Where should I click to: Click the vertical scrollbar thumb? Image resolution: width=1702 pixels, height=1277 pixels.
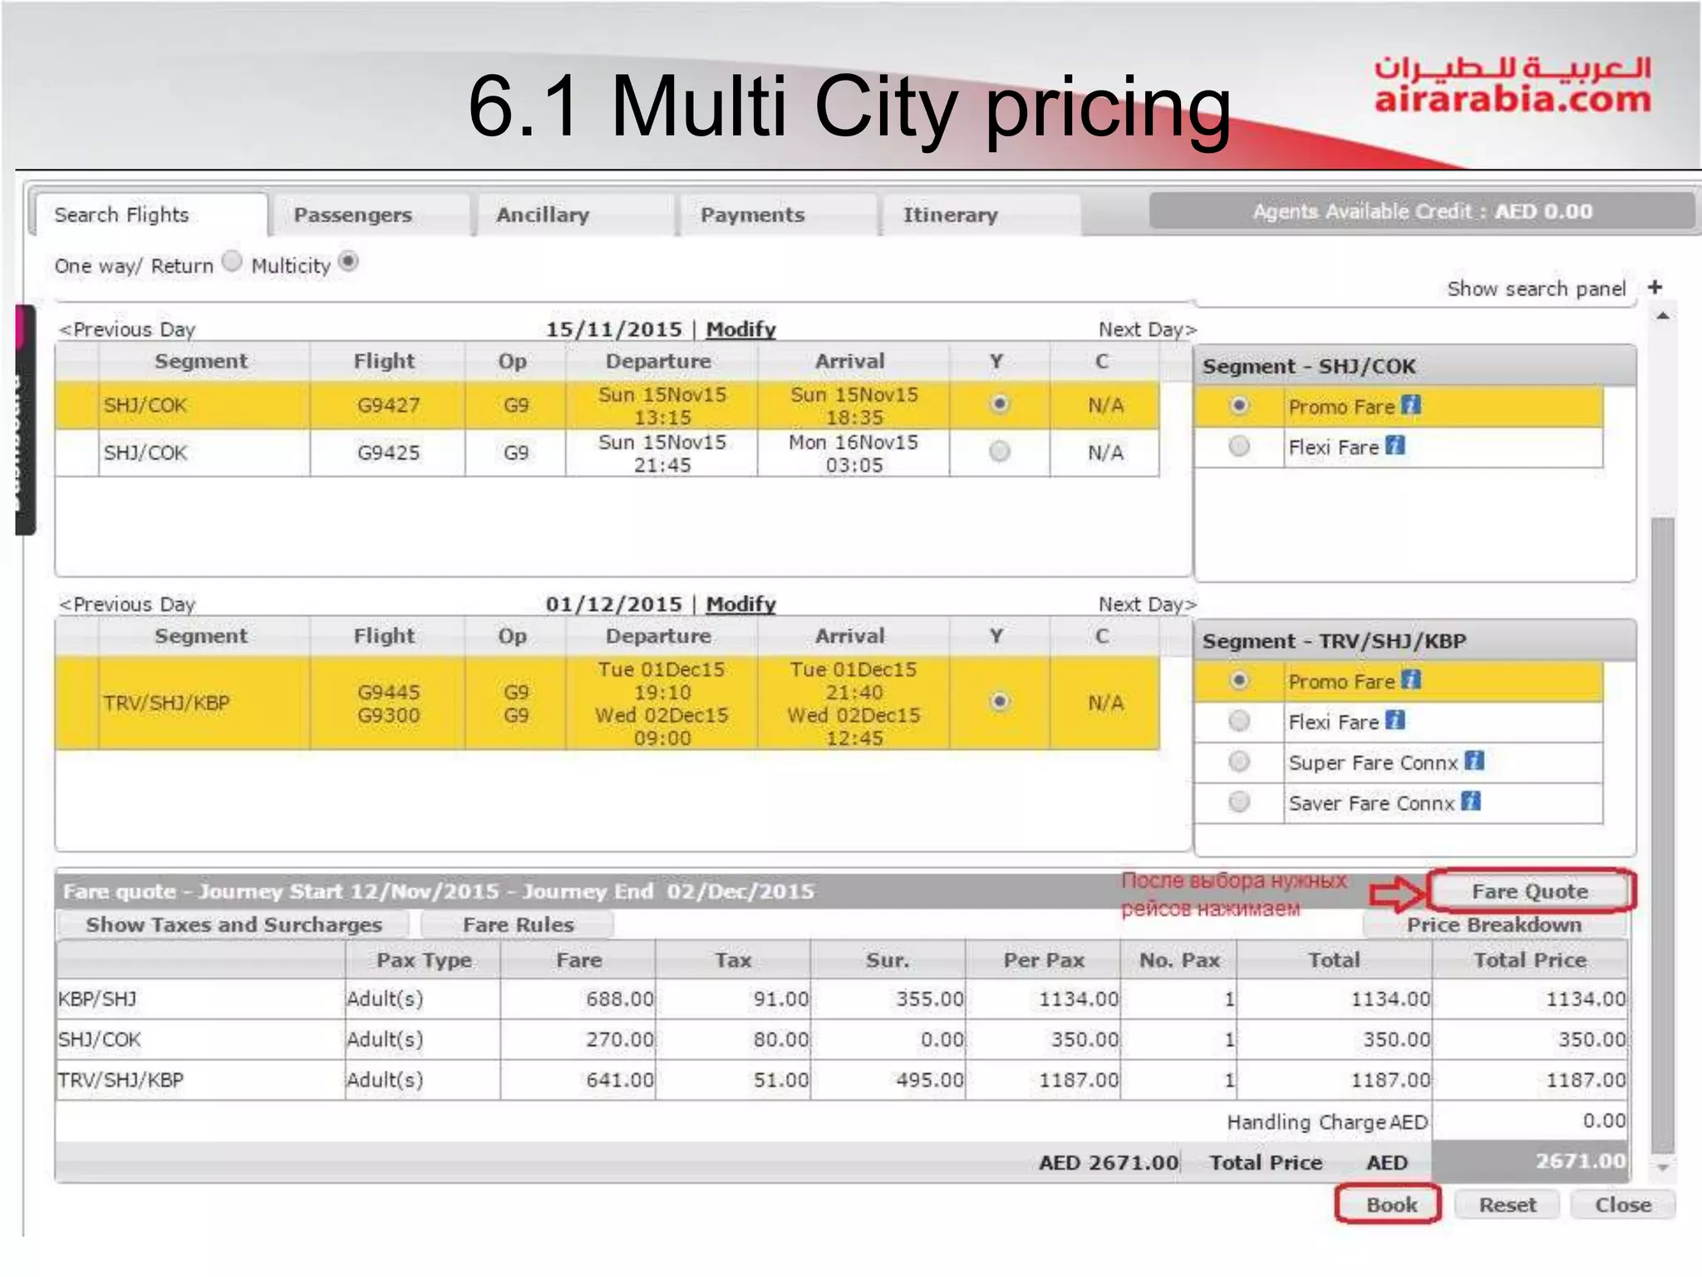(1662, 836)
